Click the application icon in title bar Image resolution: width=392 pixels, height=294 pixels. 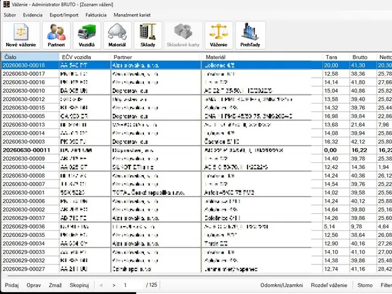[6, 4]
